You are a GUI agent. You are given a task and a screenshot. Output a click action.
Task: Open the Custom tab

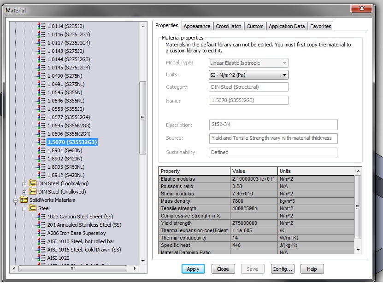(255, 26)
